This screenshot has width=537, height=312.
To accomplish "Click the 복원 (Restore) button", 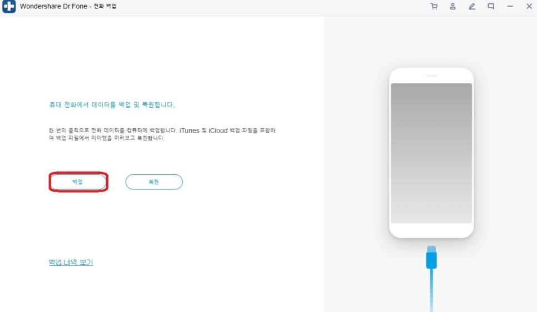I will click(154, 182).
